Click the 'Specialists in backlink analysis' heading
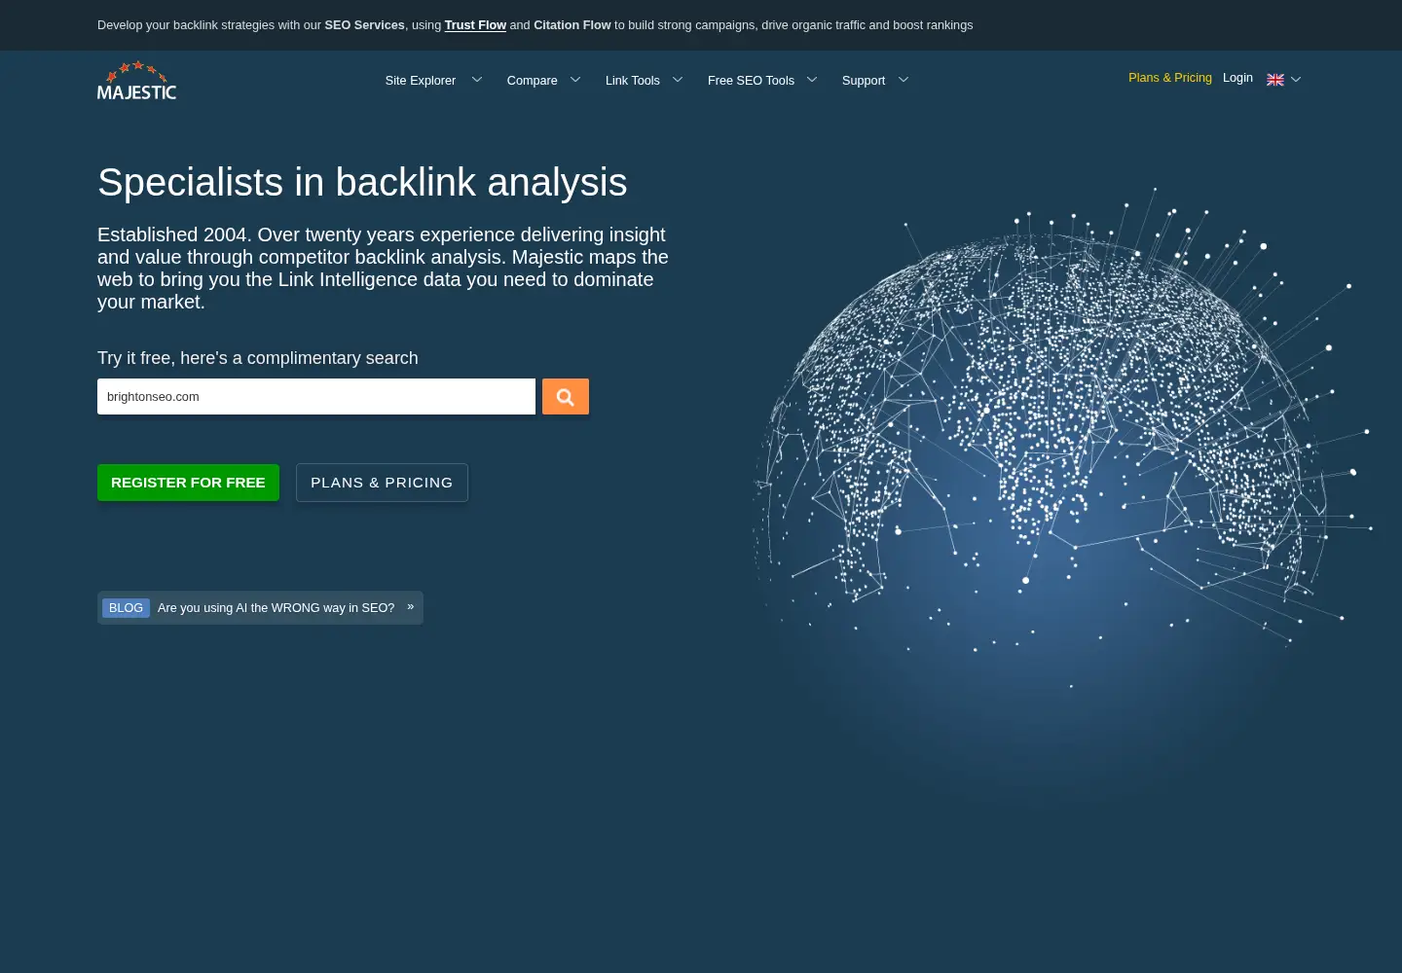 click(x=362, y=183)
